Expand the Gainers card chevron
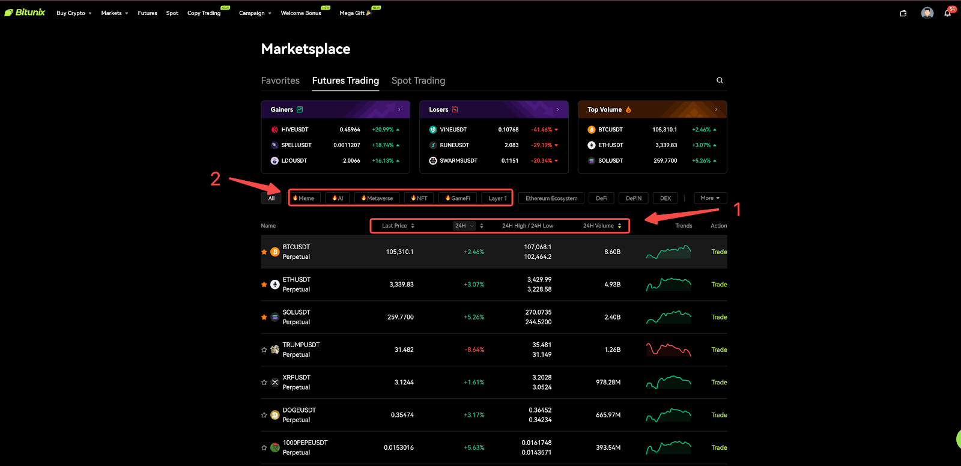This screenshot has width=961, height=466. point(399,110)
